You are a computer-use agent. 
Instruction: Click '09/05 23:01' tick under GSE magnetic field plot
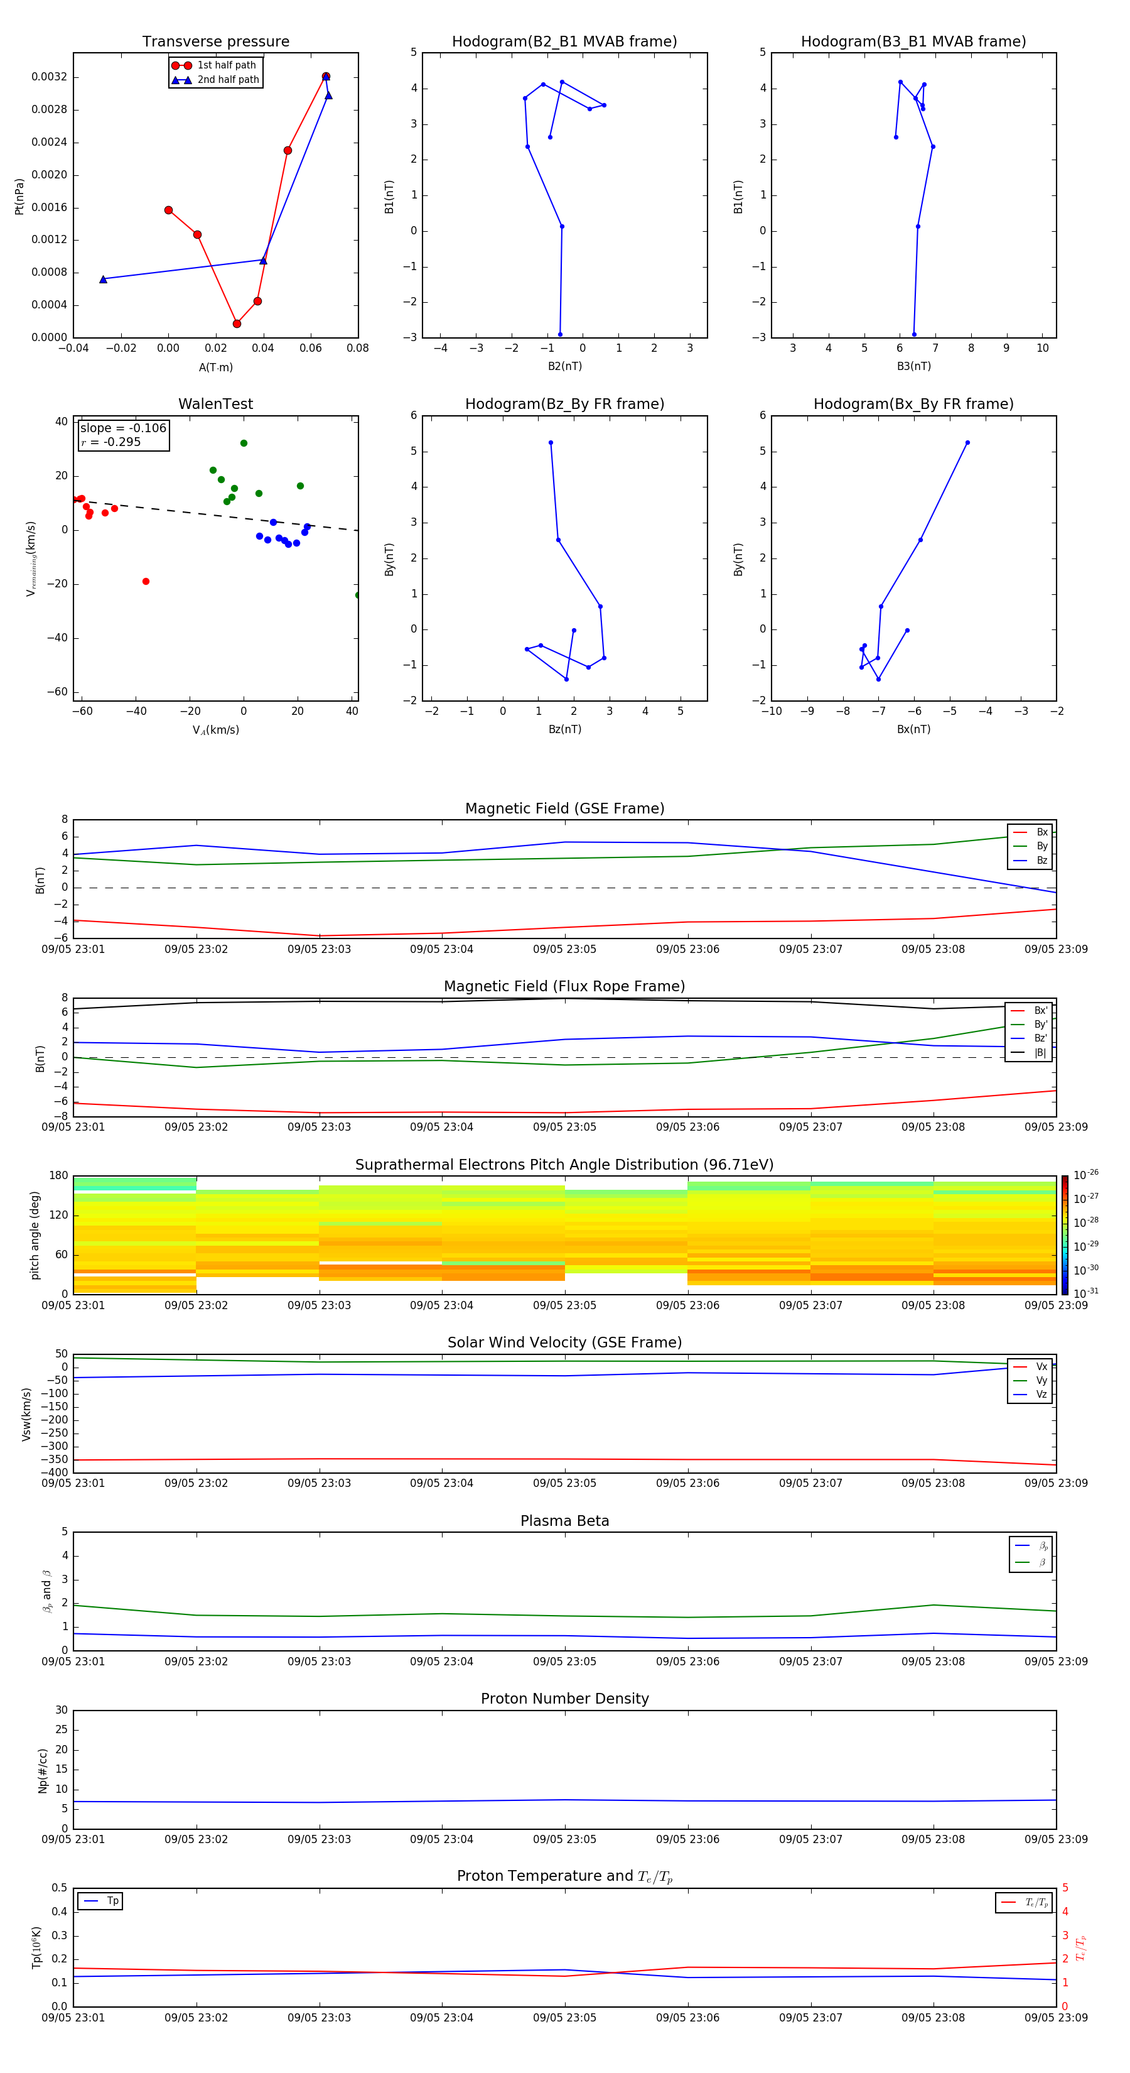[x=73, y=950]
